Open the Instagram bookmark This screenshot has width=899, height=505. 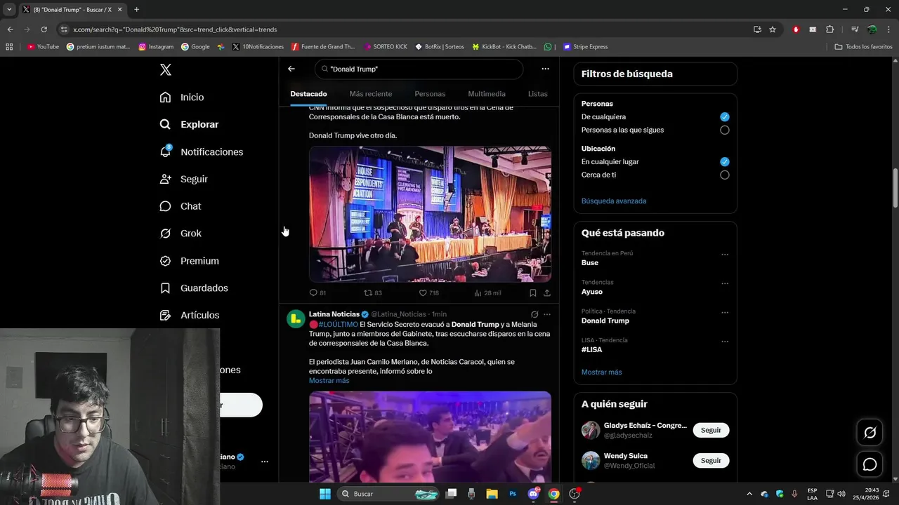(156, 47)
